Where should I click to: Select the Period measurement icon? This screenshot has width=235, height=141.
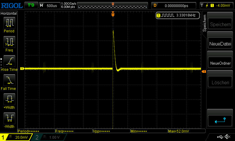(x=9, y=23)
